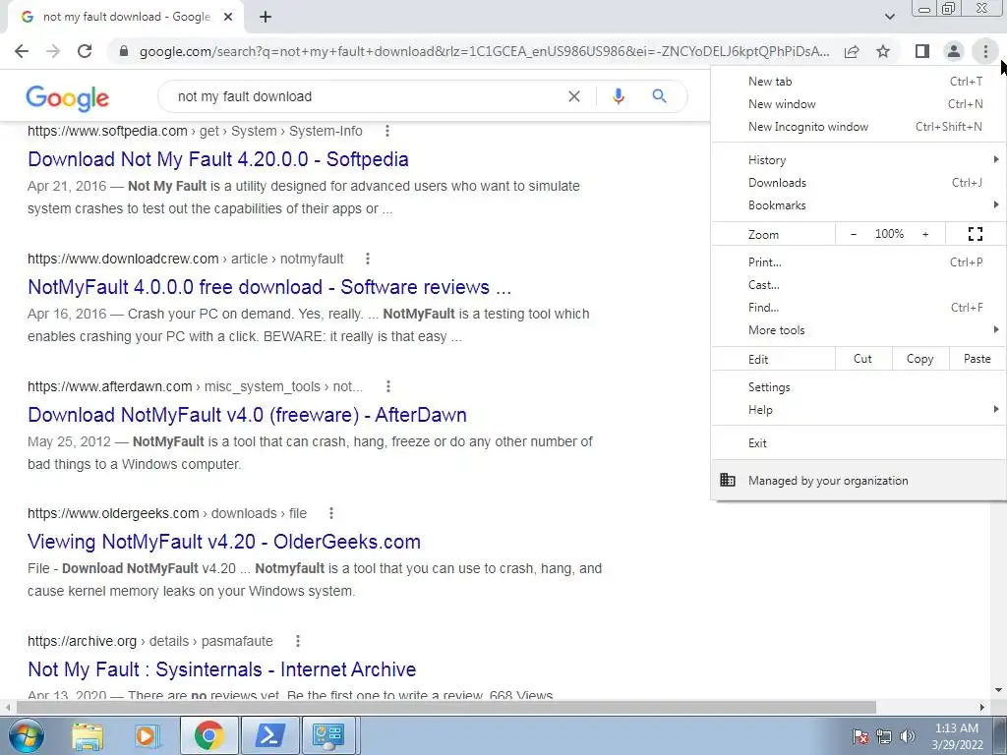This screenshot has height=755, width=1007.
Task: Decrease zoom with the minus button
Action: click(x=854, y=234)
